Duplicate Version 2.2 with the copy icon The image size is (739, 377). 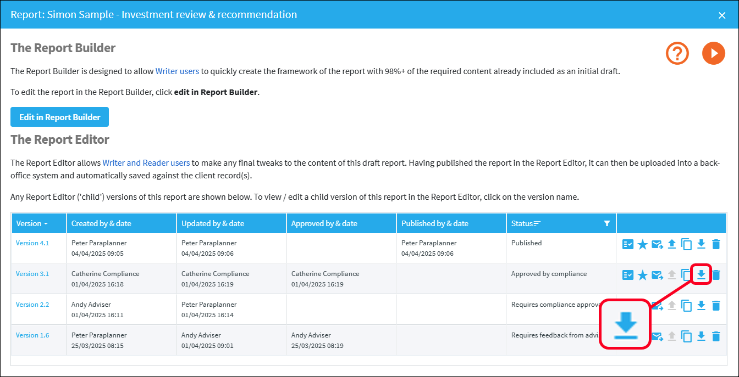coord(687,306)
